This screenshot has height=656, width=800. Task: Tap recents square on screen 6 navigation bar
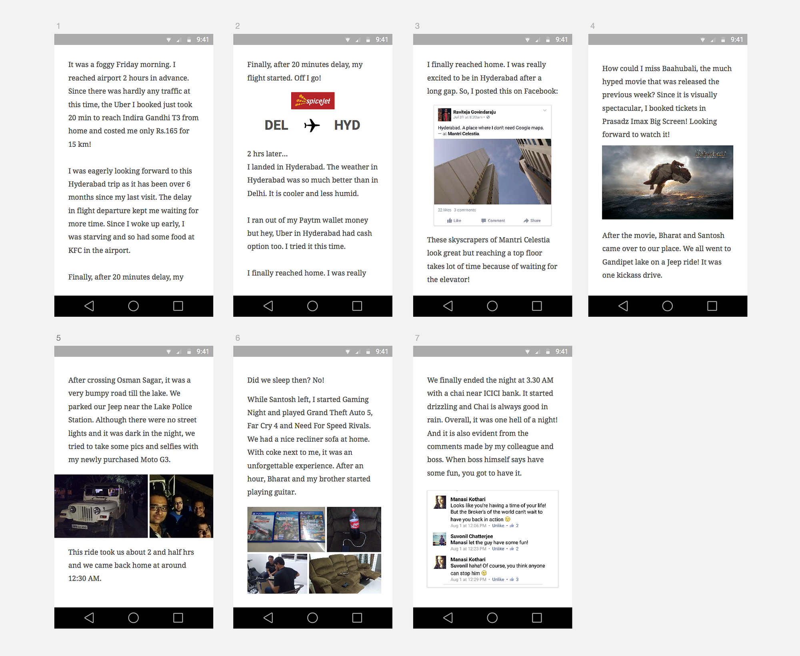(357, 618)
